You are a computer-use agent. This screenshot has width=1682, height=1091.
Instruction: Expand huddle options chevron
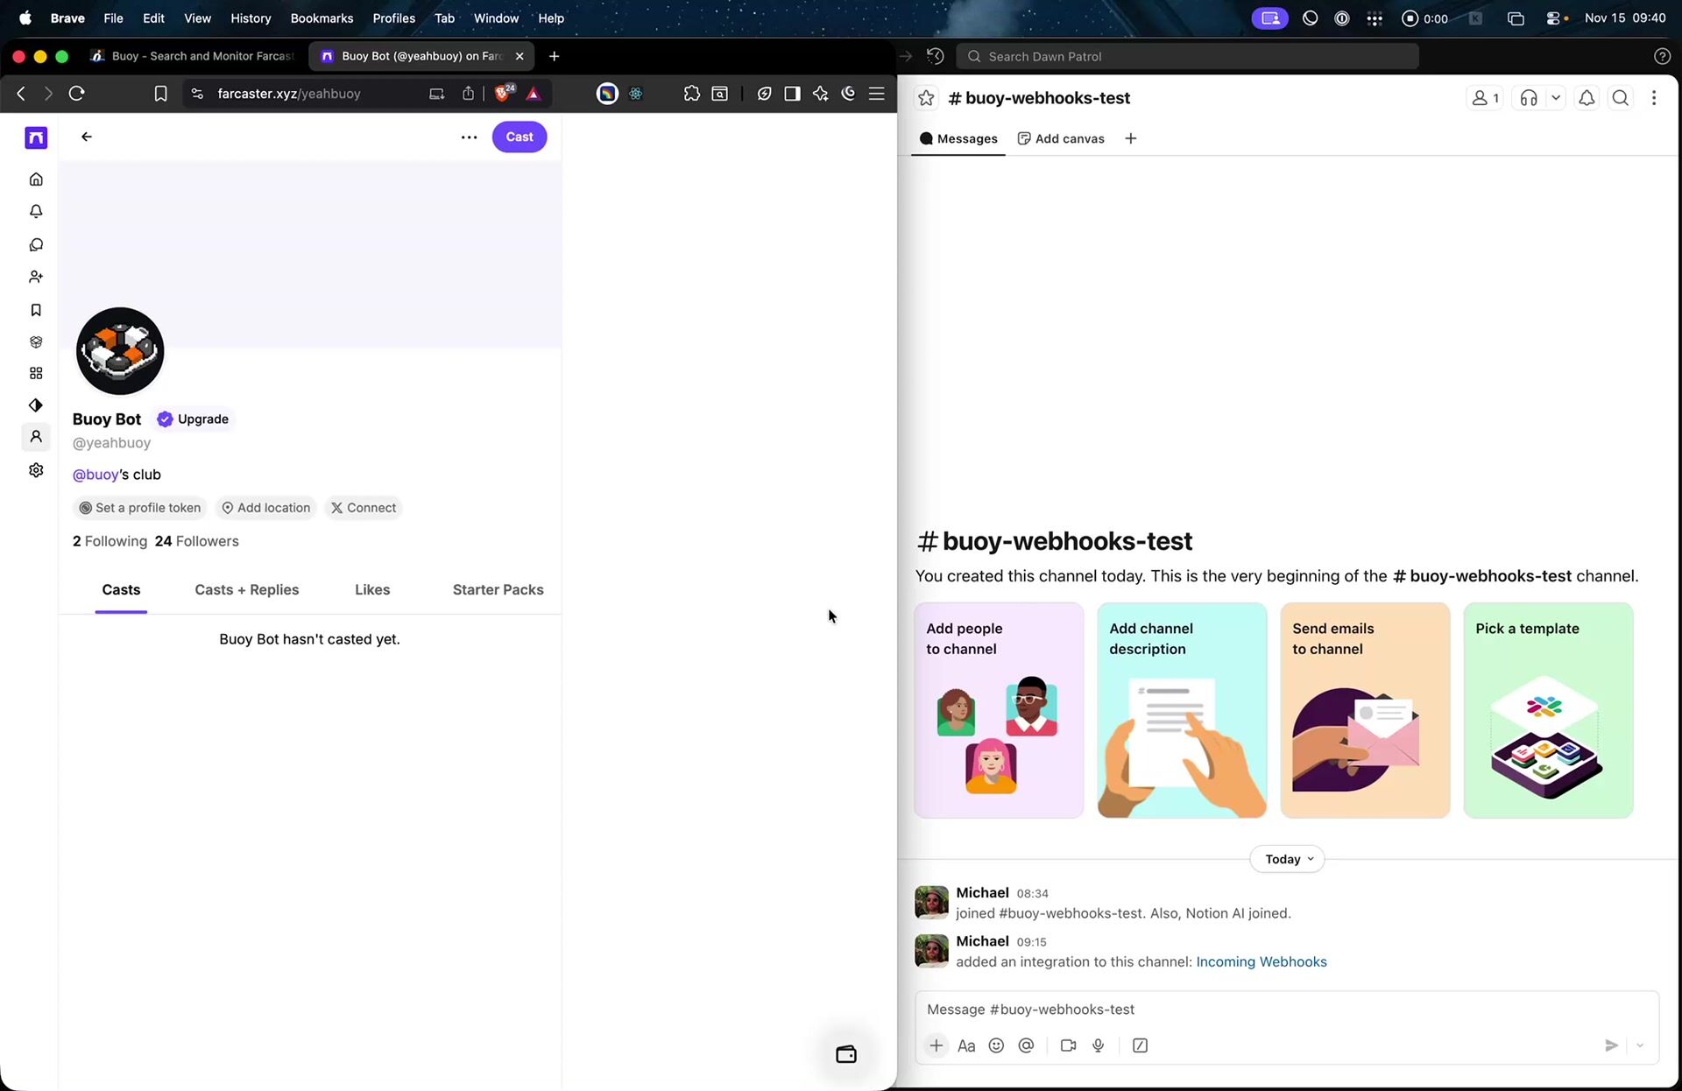1556,98
